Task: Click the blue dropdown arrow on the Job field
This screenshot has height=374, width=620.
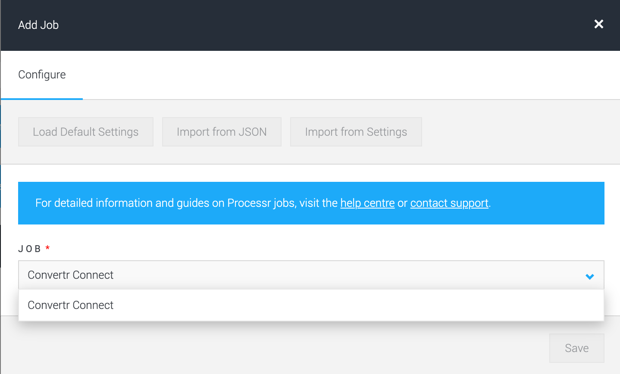Action: 590,276
